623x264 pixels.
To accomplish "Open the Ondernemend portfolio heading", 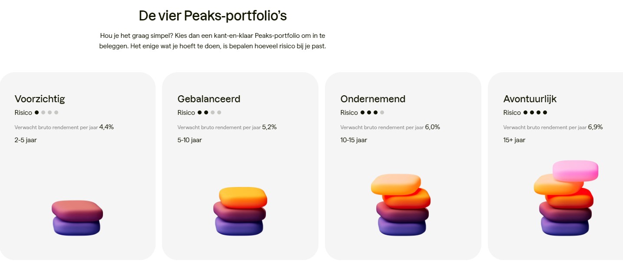I will coord(373,99).
